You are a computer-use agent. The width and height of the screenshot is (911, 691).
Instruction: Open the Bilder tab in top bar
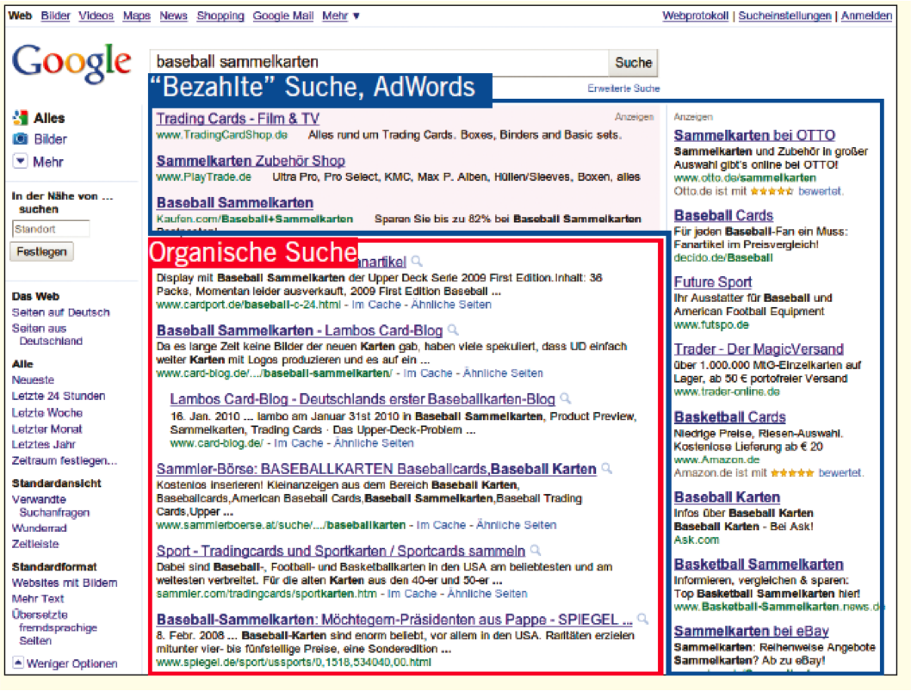55,15
